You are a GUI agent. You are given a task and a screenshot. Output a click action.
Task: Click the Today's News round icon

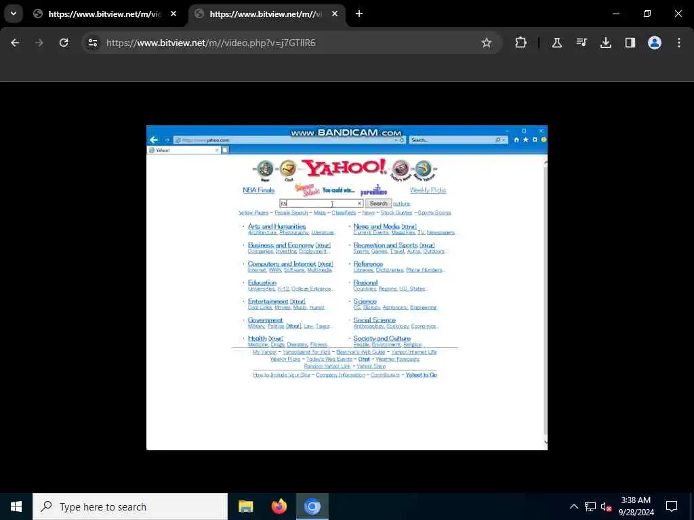(x=401, y=169)
